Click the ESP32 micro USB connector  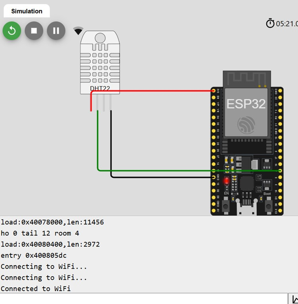point(246,208)
